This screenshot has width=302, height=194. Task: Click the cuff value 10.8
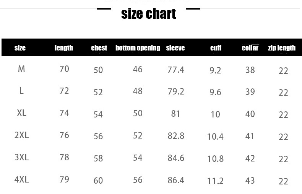[x=215, y=158]
